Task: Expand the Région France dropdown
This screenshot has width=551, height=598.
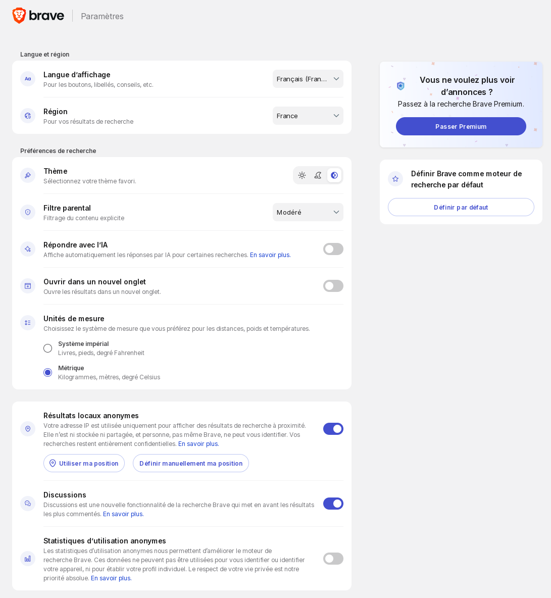Action: point(308,116)
